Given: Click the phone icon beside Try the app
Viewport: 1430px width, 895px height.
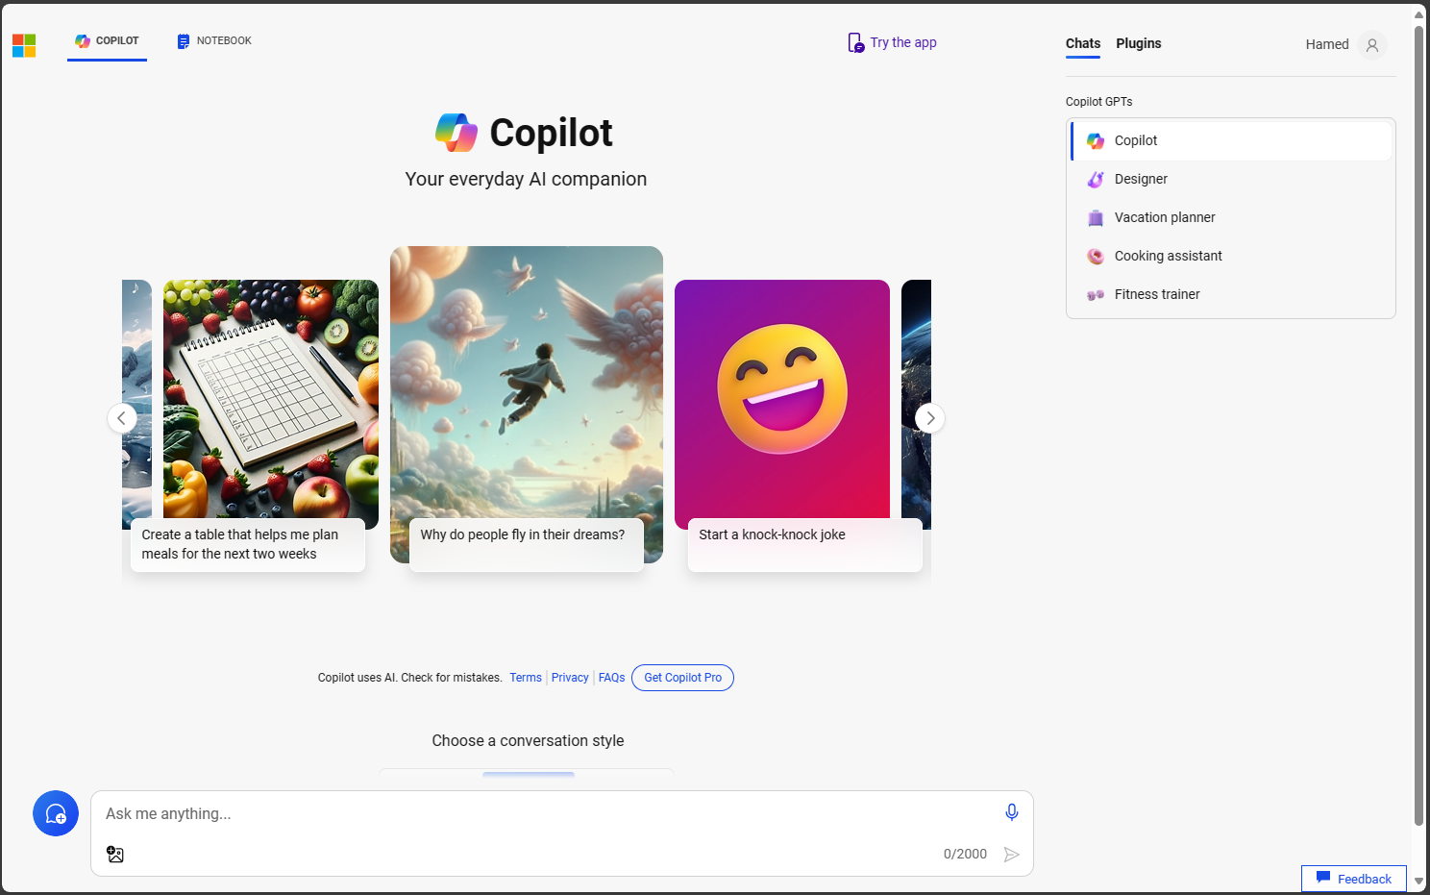Looking at the screenshot, I should pos(855,42).
